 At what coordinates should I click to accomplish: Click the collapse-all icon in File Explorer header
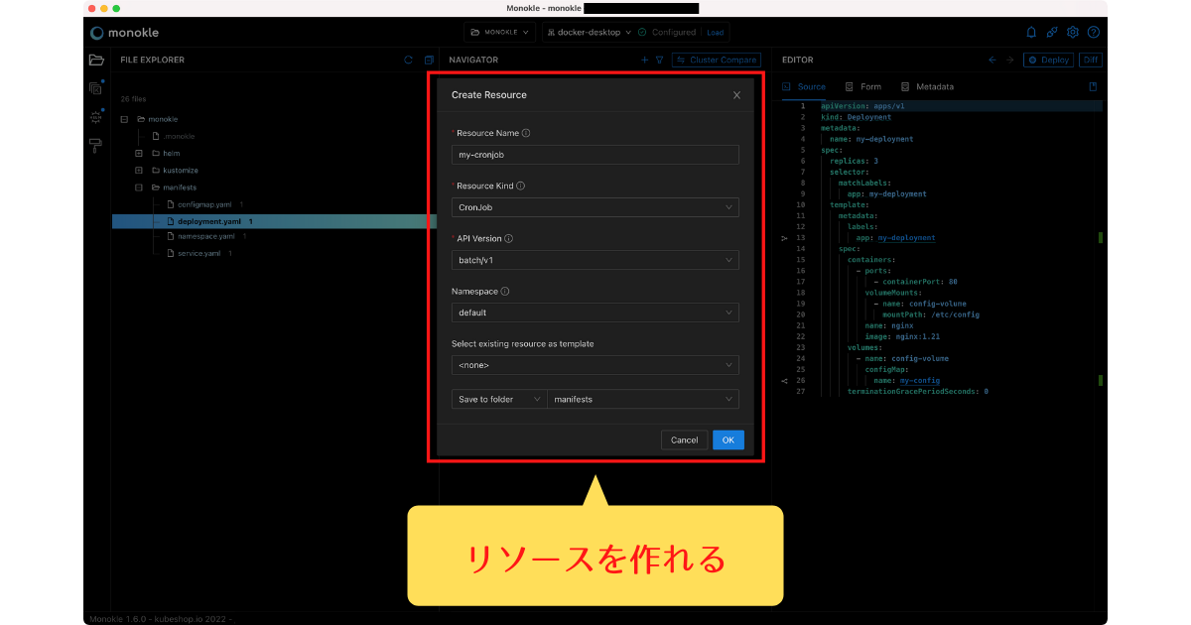coord(429,60)
